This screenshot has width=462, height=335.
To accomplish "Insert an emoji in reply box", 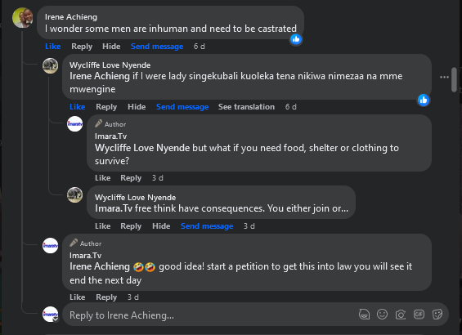I will (382, 315).
